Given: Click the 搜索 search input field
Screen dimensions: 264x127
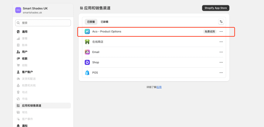Looking at the screenshot, I should pyautogui.click(x=43, y=23).
